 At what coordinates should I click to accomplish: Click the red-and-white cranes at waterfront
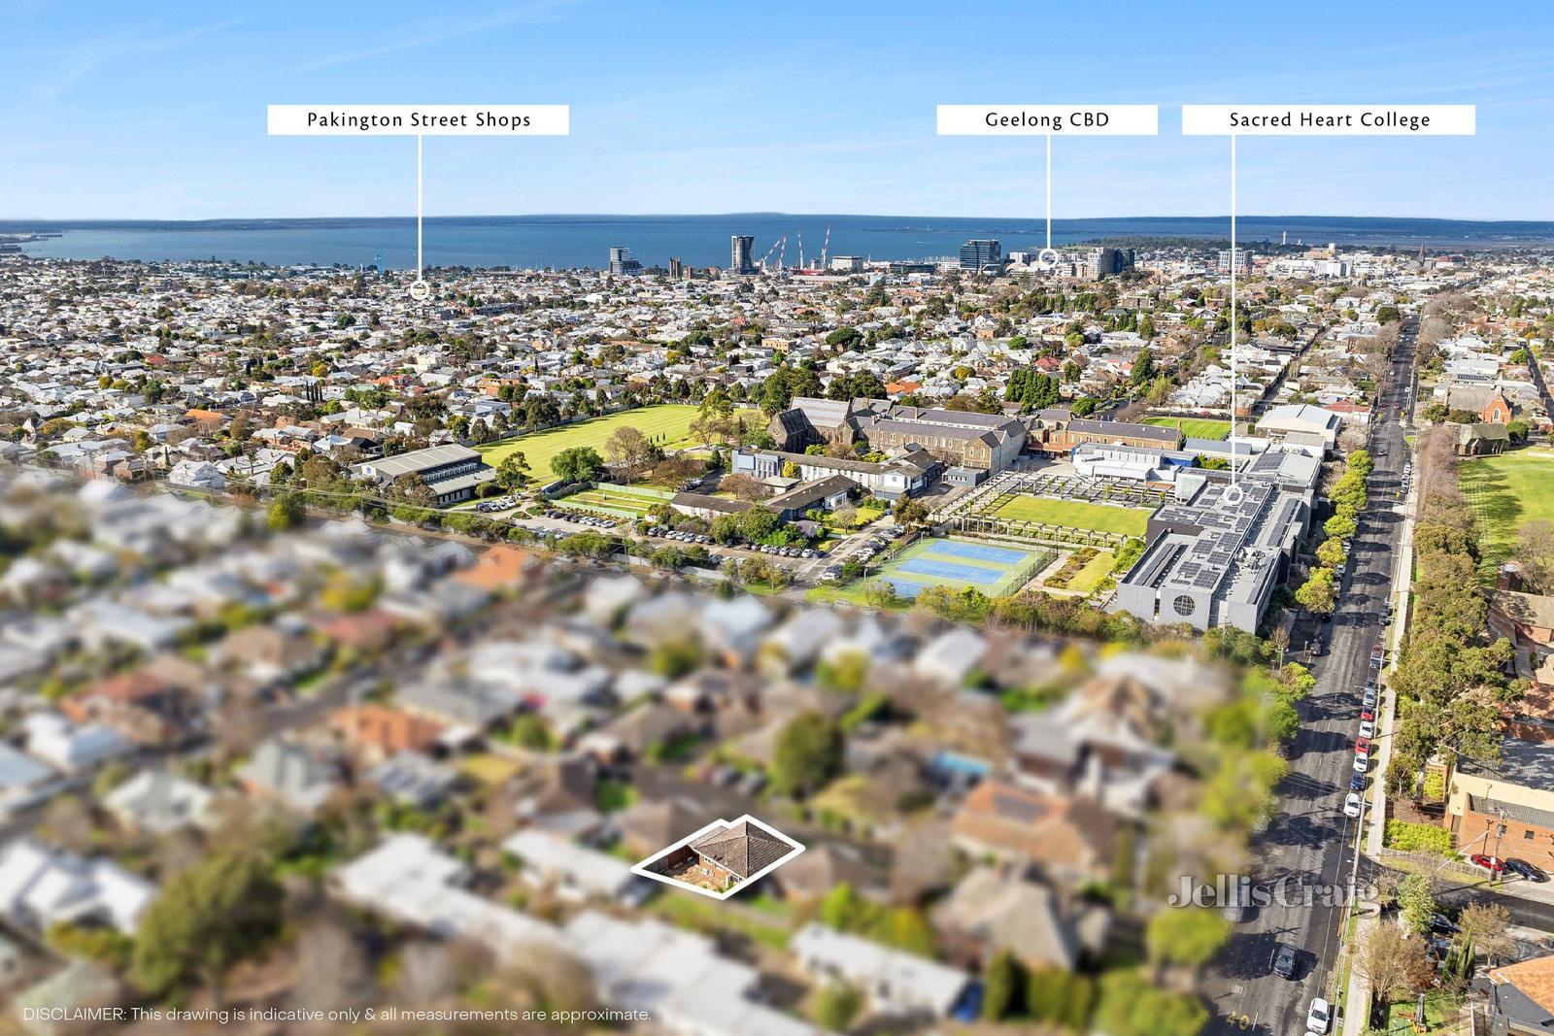(796, 248)
